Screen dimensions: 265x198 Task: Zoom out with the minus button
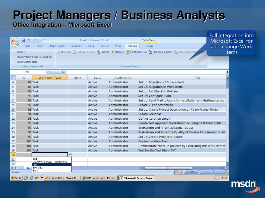(200, 172)
